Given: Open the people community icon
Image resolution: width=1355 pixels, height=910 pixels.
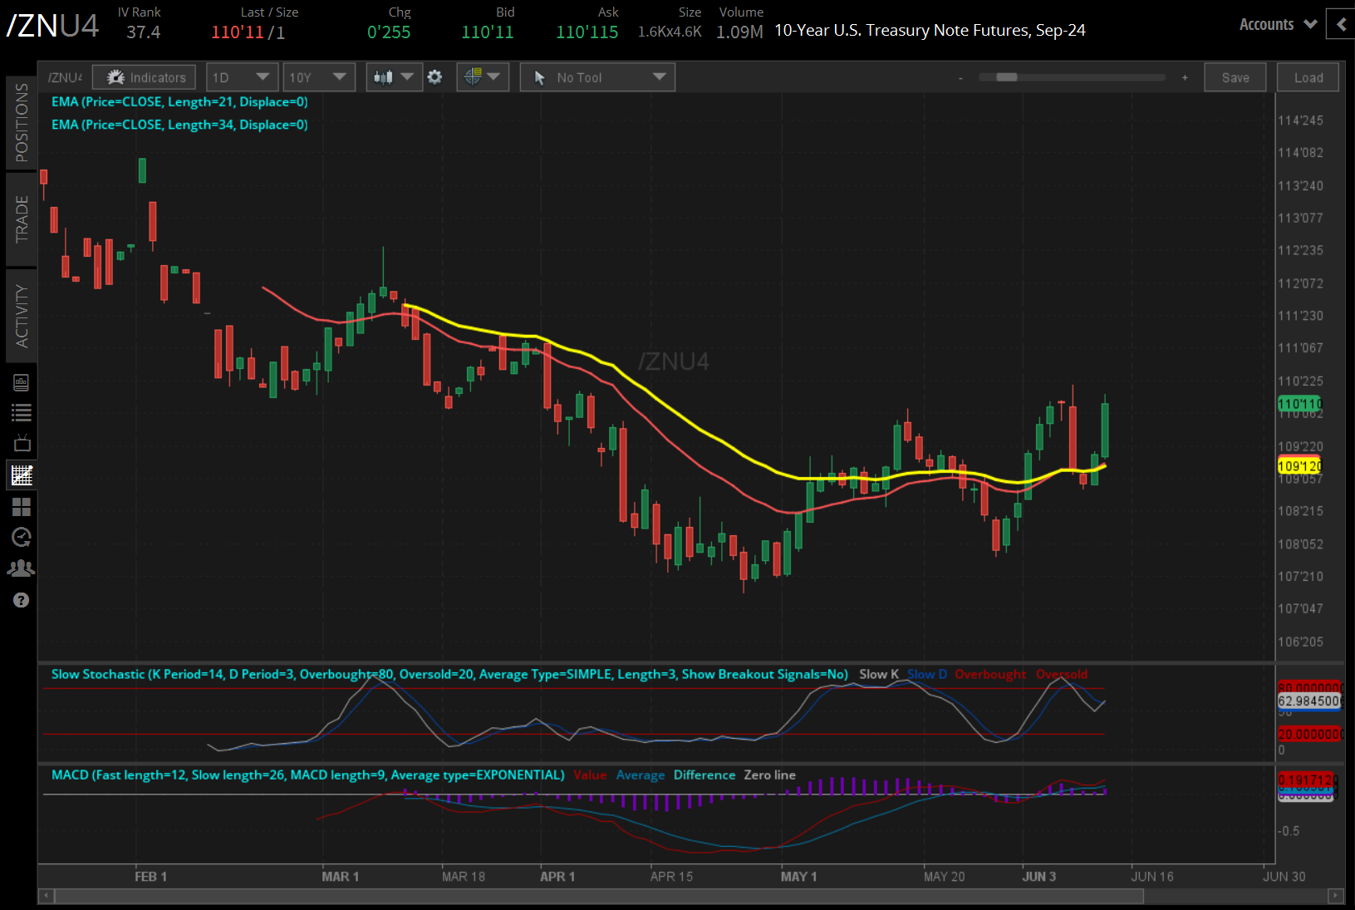Looking at the screenshot, I should [22, 568].
